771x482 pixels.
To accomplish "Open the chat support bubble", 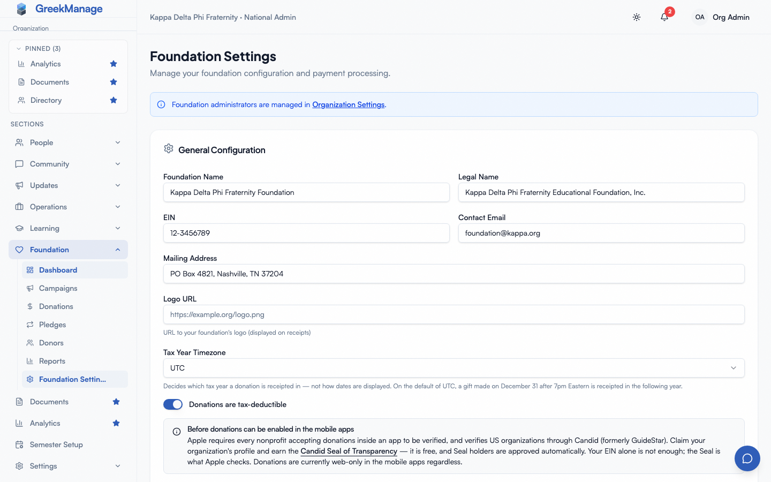I will coord(747,458).
